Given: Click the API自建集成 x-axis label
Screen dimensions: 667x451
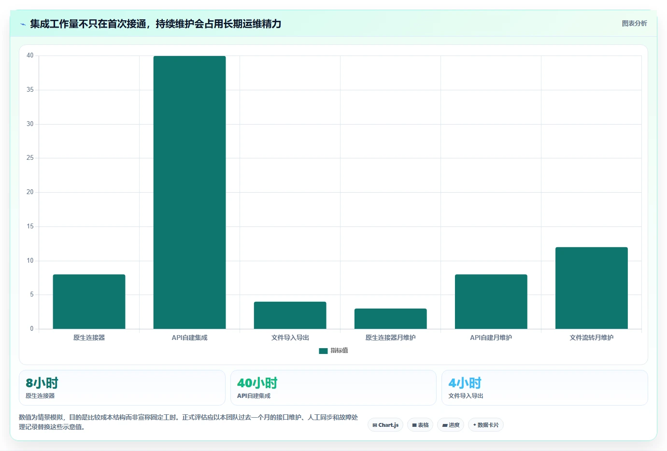Looking at the screenshot, I should 189,338.
